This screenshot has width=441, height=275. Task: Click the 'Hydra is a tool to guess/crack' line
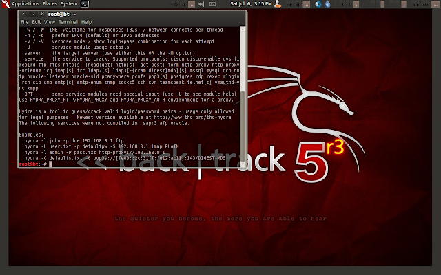click(x=126, y=111)
